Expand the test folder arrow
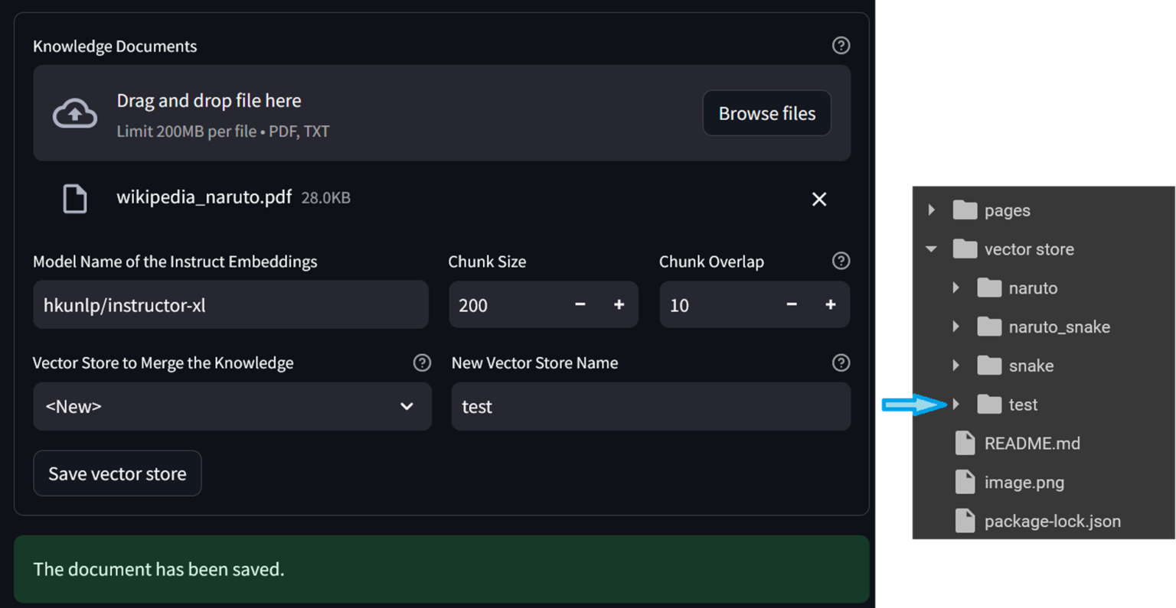The width and height of the screenshot is (1176, 608). tap(956, 405)
